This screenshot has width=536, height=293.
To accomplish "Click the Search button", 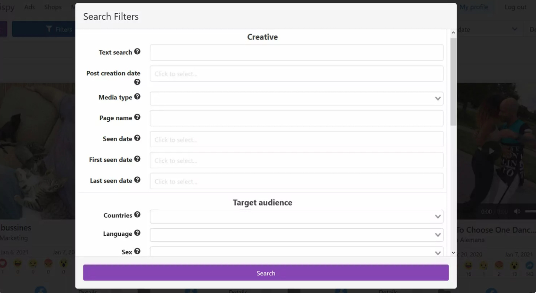I will 266,273.
